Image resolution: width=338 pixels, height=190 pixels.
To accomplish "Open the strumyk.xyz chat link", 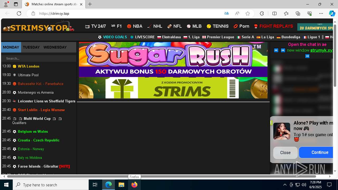I will pos(321,50).
